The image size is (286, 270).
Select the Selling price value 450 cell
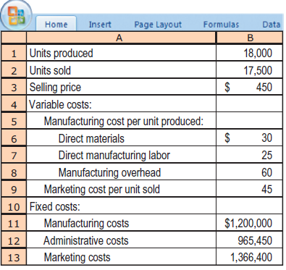click(x=250, y=87)
